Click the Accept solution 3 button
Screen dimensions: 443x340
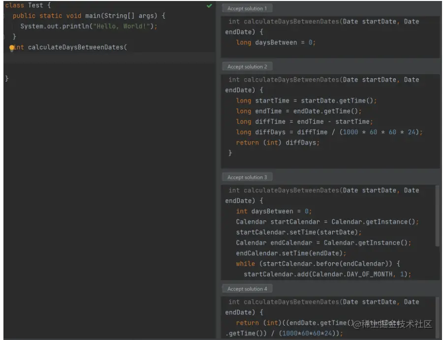coord(247,177)
